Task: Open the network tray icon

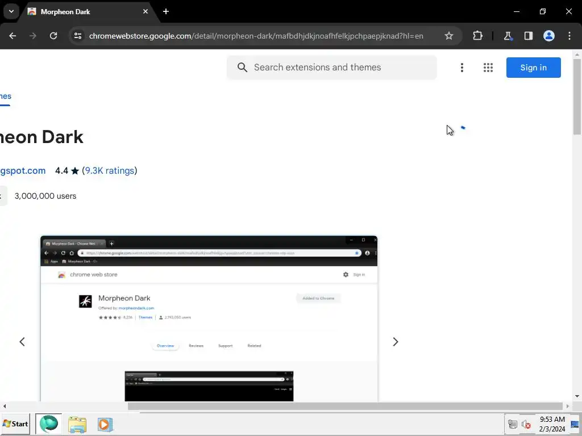Action: pos(513,424)
